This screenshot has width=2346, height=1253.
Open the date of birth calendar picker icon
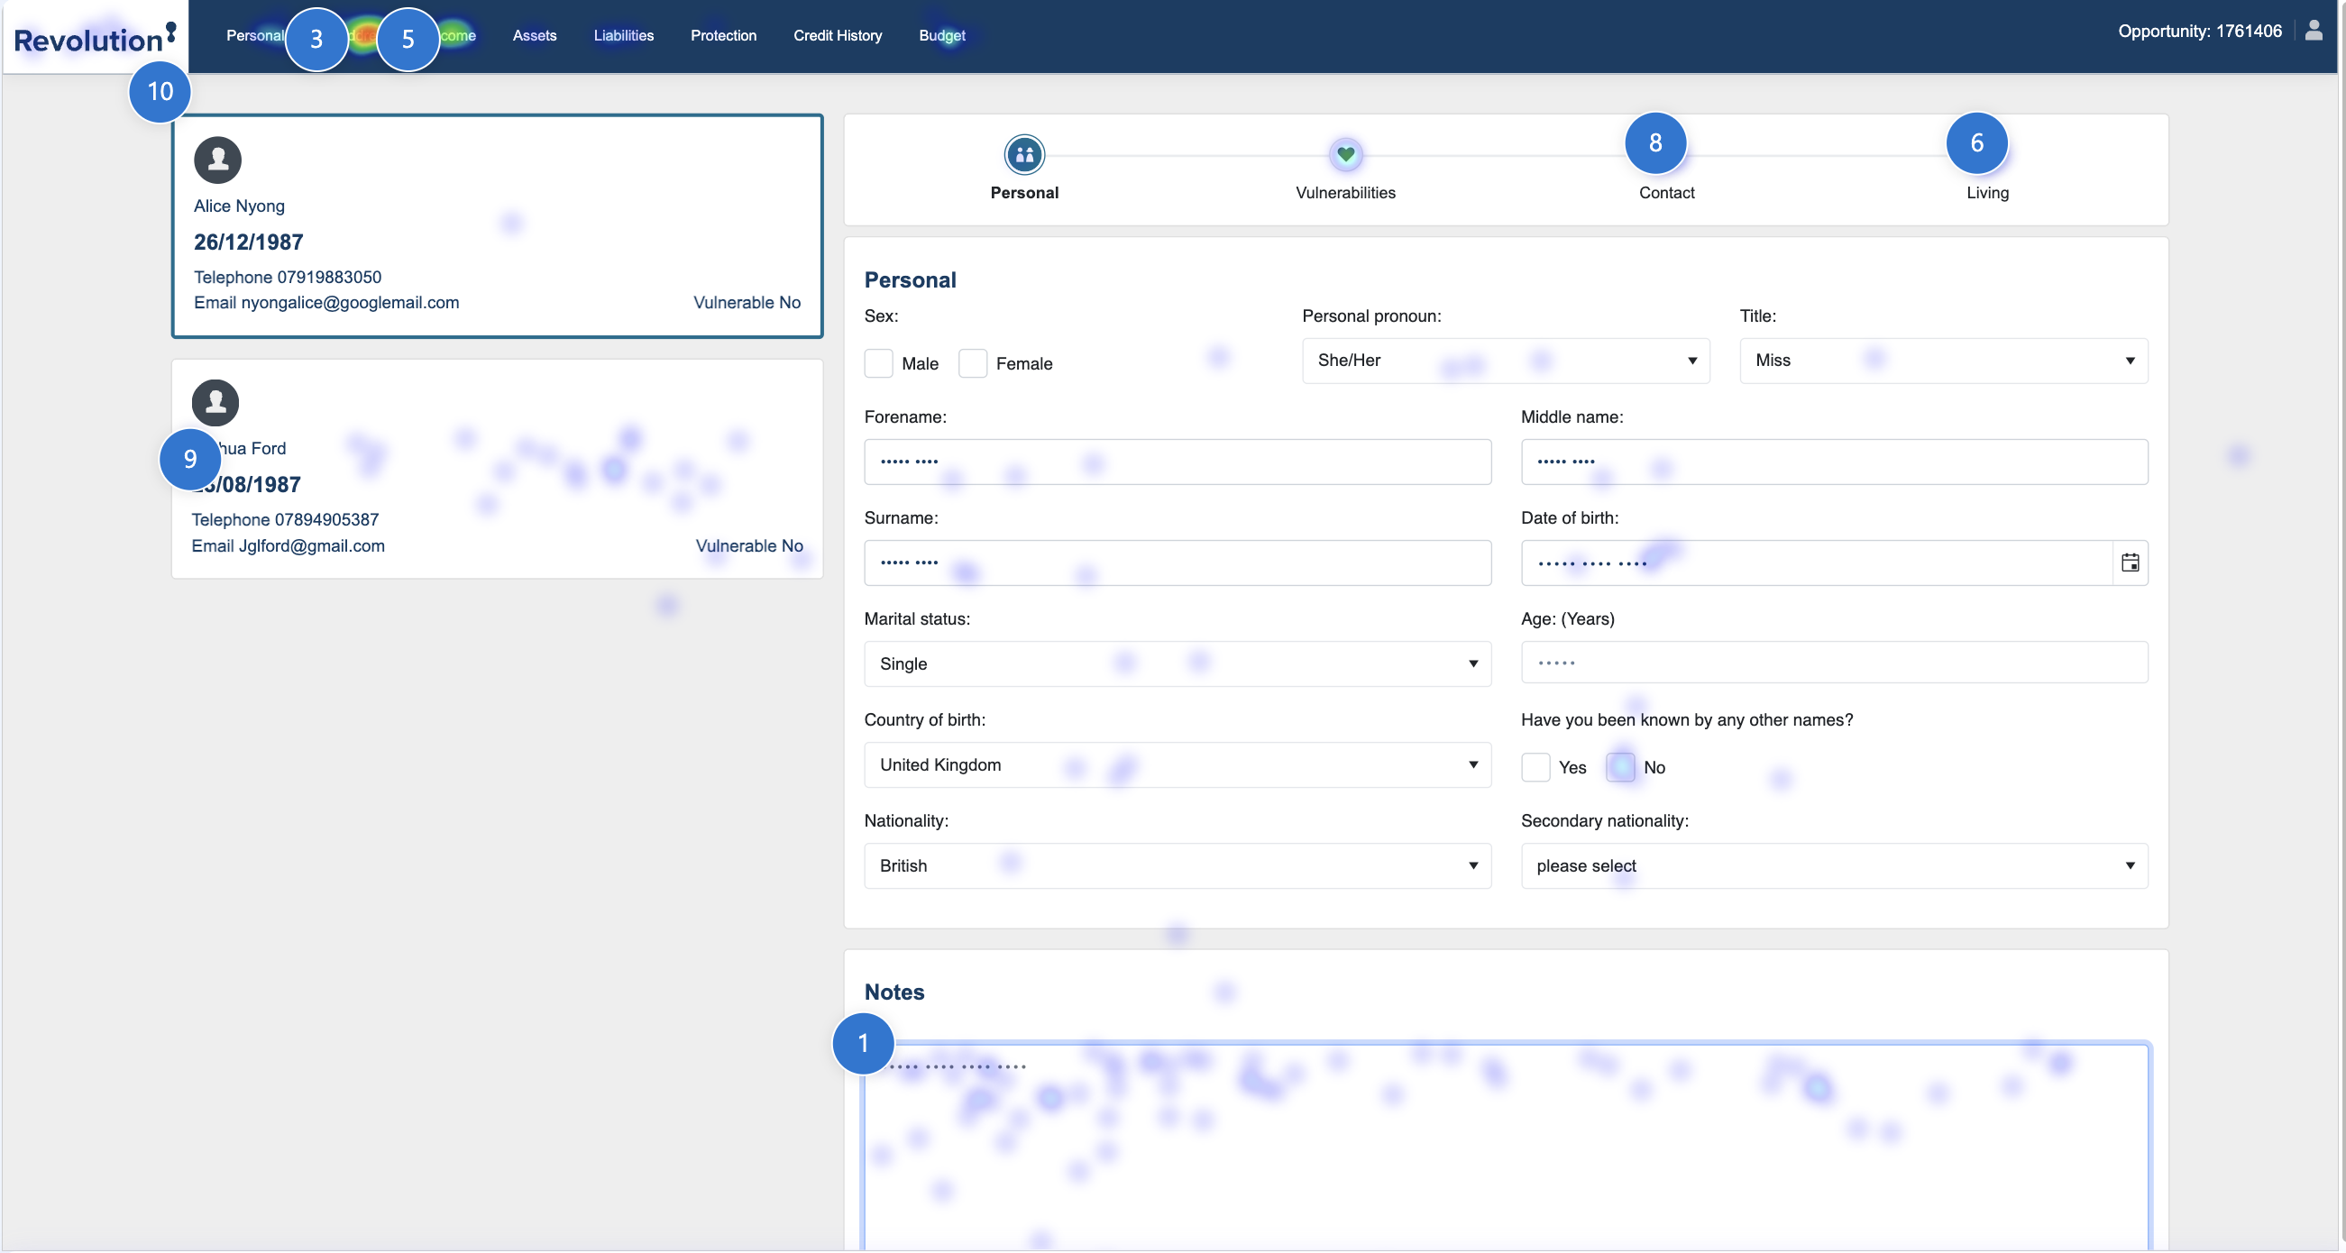tap(2131, 562)
